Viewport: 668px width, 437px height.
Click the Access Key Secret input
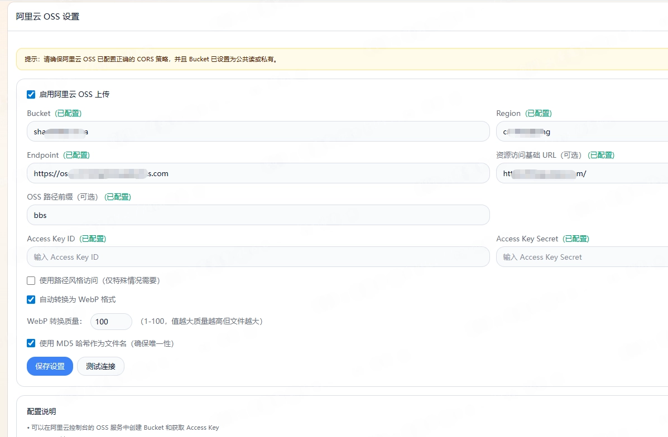click(582, 257)
